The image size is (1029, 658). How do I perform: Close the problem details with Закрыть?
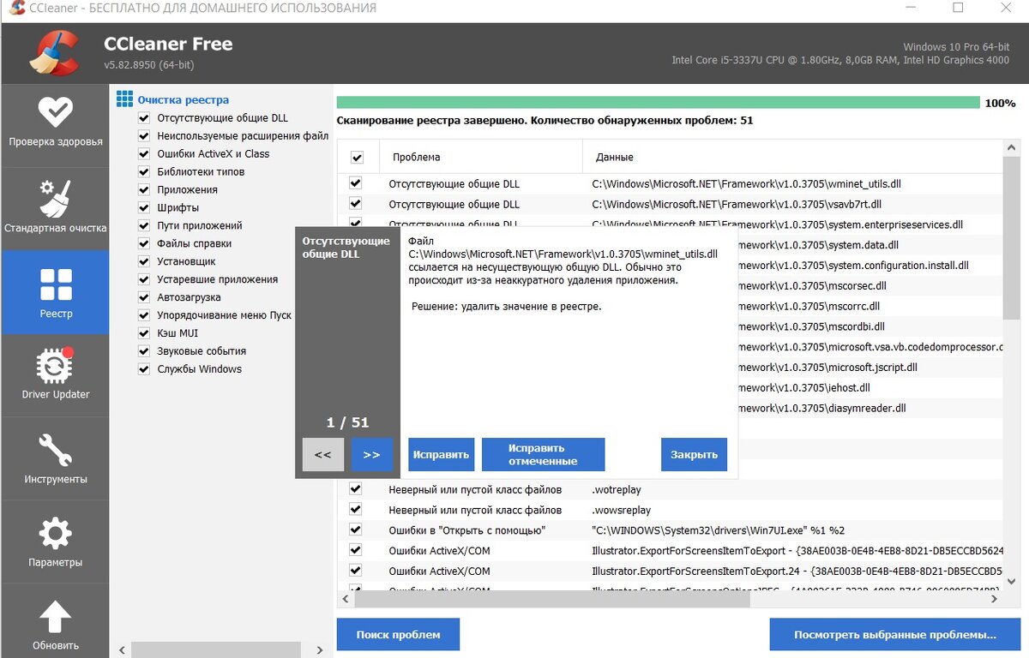[x=694, y=454]
